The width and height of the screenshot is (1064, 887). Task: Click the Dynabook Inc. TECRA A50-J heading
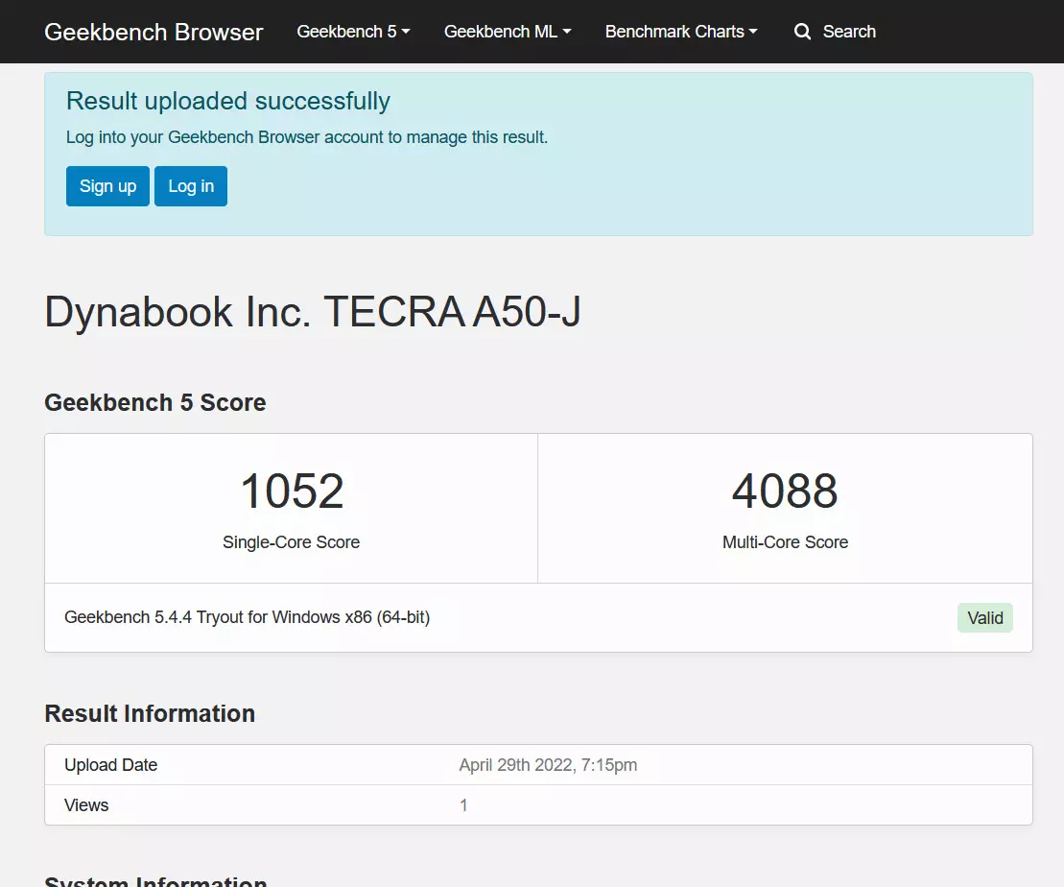(313, 313)
